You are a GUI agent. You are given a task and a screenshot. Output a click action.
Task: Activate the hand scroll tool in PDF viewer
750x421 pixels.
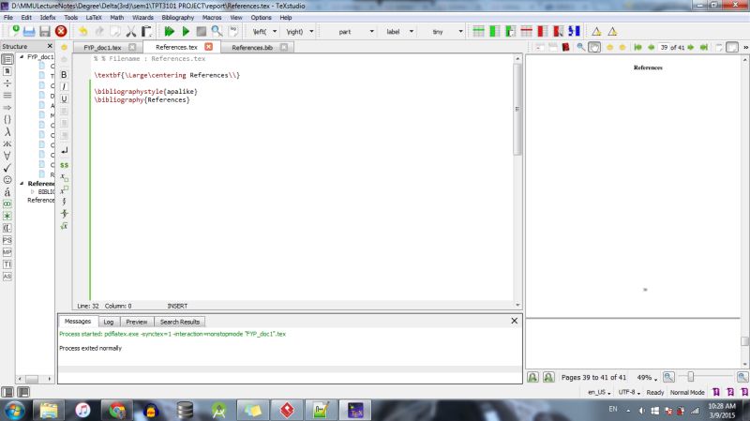coord(594,48)
